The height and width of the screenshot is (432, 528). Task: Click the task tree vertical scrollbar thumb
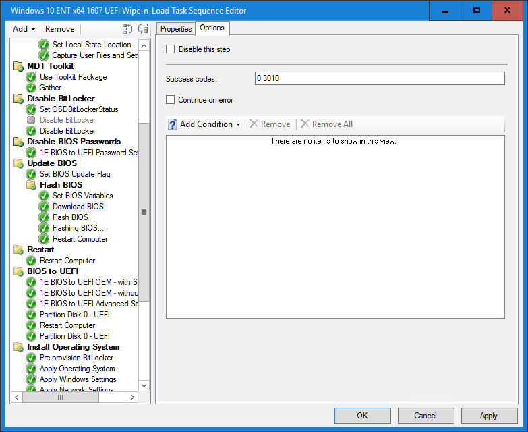144,212
